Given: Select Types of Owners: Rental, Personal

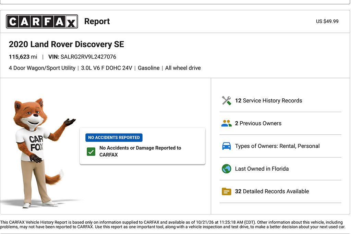Looking at the screenshot, I should [x=280, y=146].
